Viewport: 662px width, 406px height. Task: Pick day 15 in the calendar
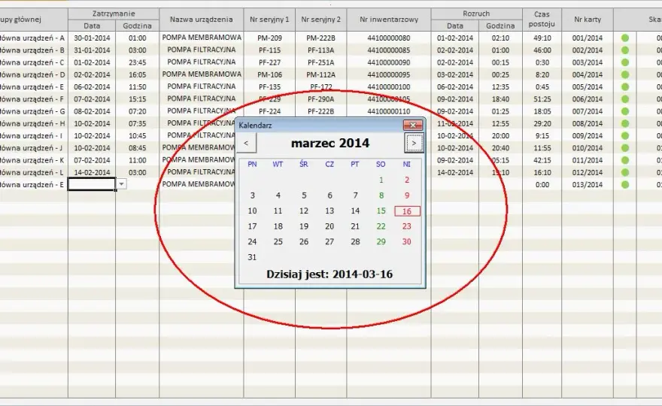(381, 211)
